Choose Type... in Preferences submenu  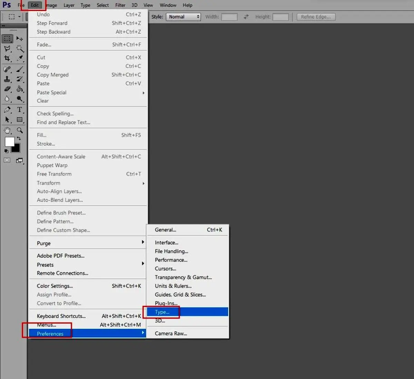(162, 312)
